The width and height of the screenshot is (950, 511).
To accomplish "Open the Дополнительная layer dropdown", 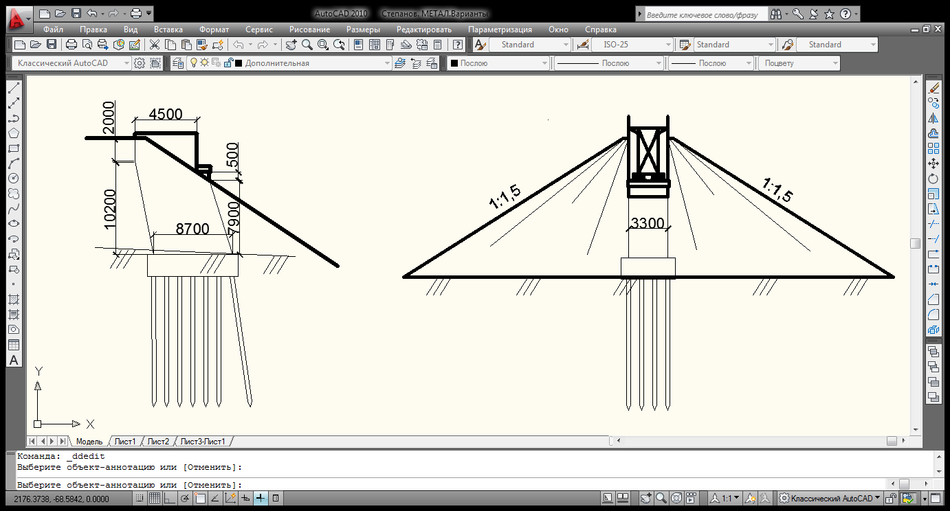I will click(x=289, y=63).
